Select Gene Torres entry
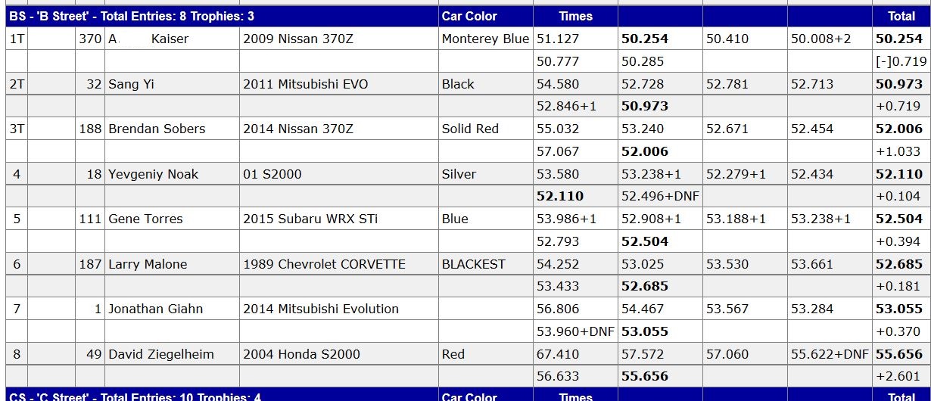931x401 pixels. [146, 219]
